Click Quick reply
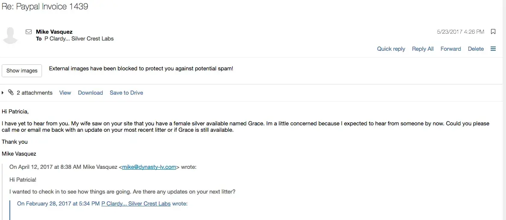 (391, 49)
